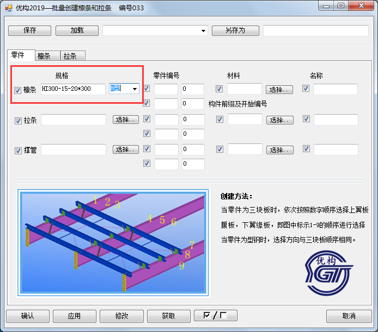
Task: Open the H型 profile type dropdown
Action: tap(135, 89)
